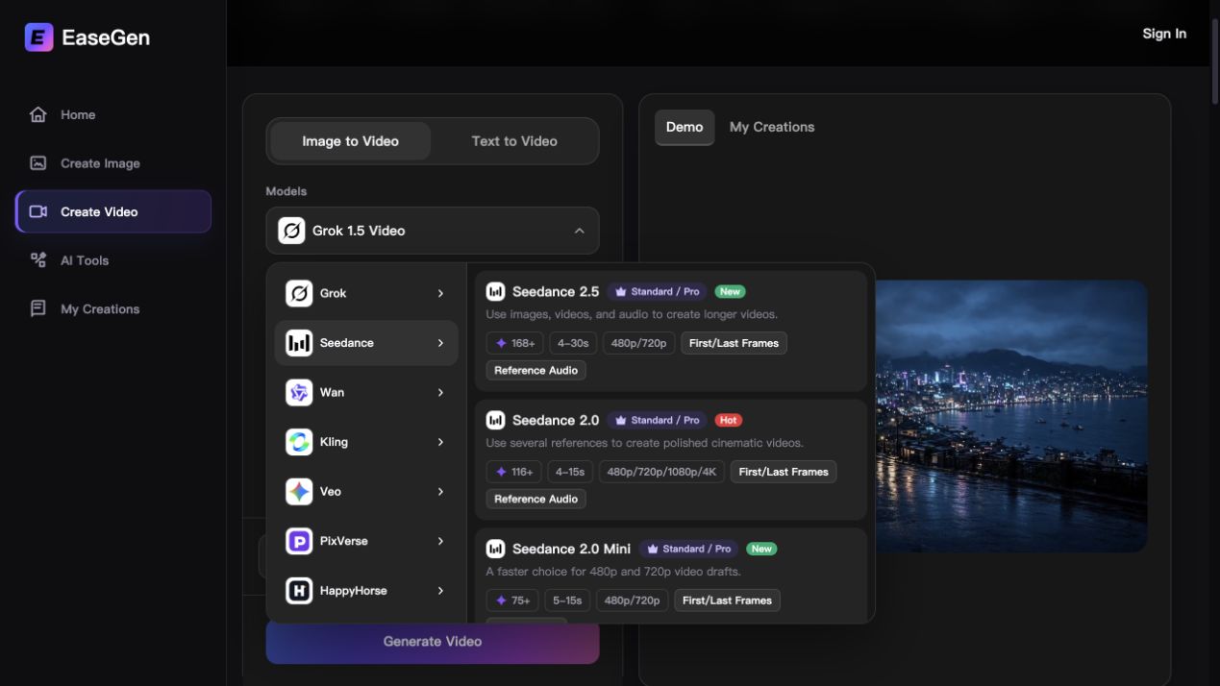1220x686 pixels.
Task: Expand the Kling provider submenu arrow
Action: coord(440,442)
